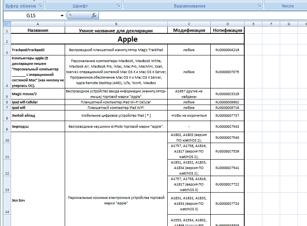Screen dimensions: 307x226
Task: Open the Буфер обмена dialog launcher
Action: pyautogui.click(x=40, y=6)
